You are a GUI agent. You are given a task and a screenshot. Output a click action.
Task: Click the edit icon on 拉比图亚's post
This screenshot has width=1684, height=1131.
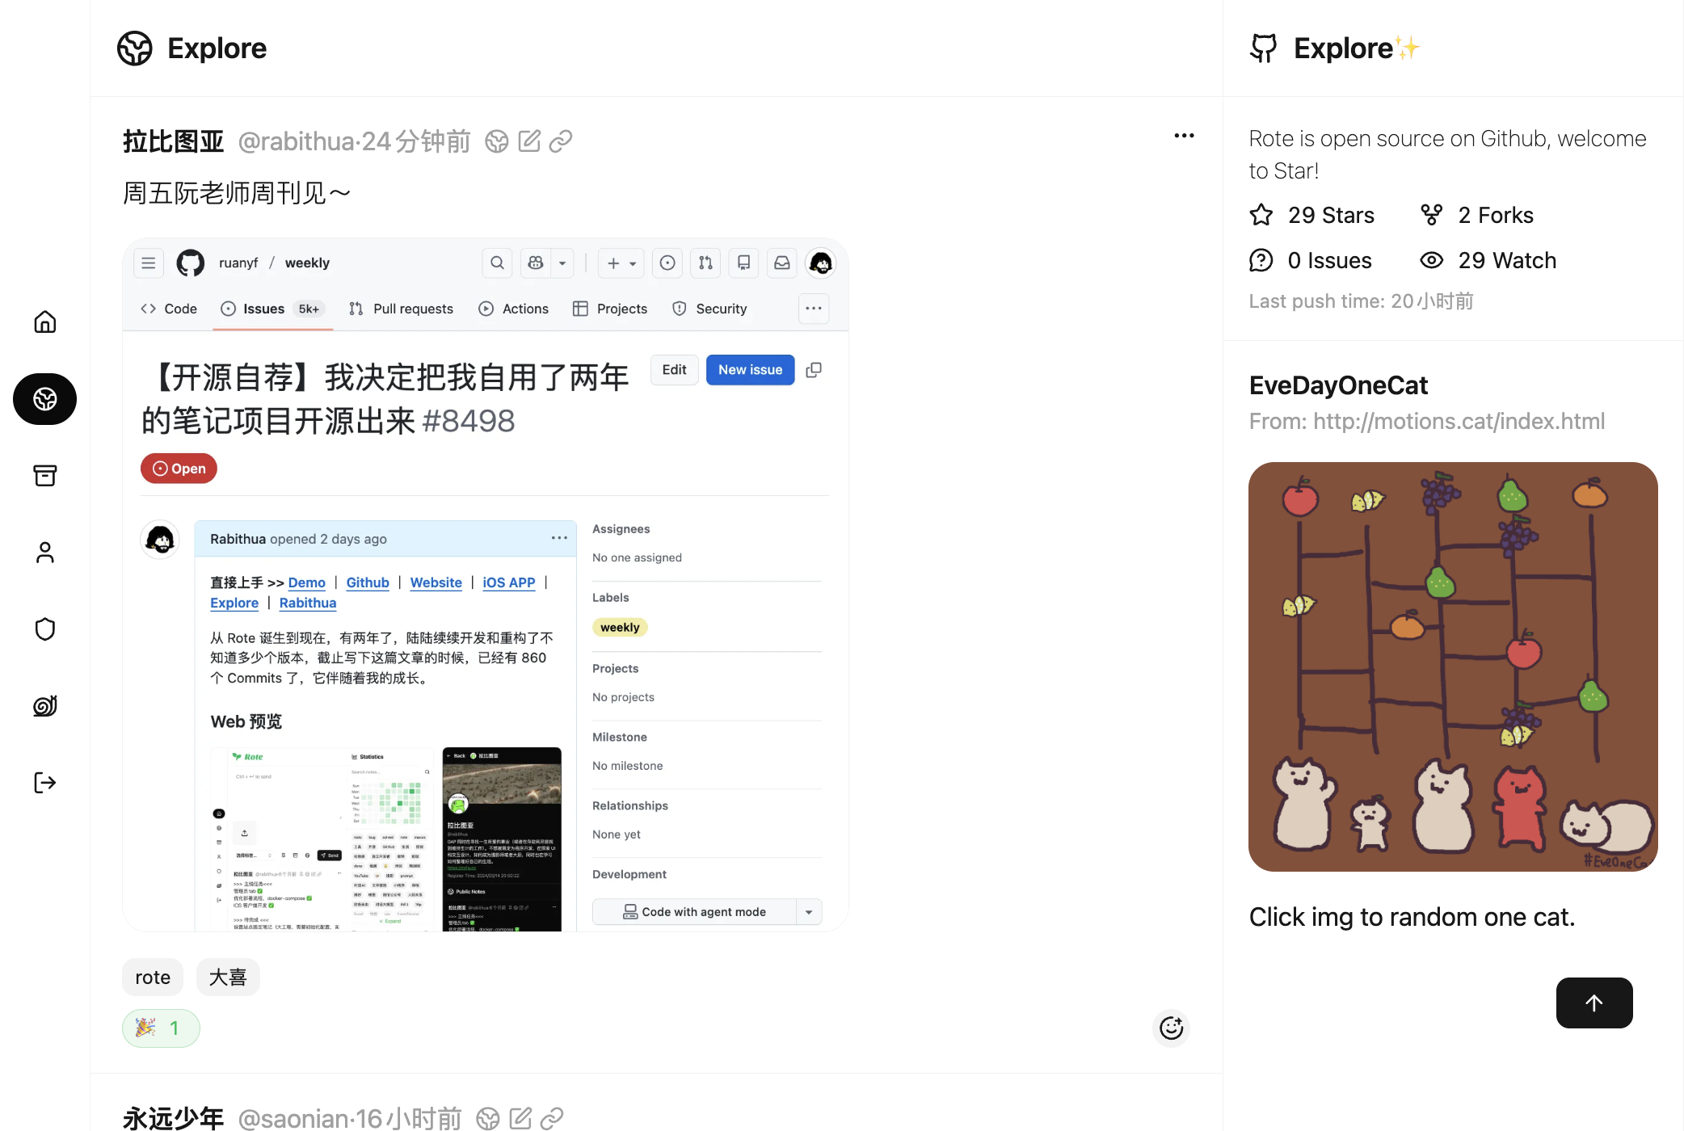coord(528,141)
